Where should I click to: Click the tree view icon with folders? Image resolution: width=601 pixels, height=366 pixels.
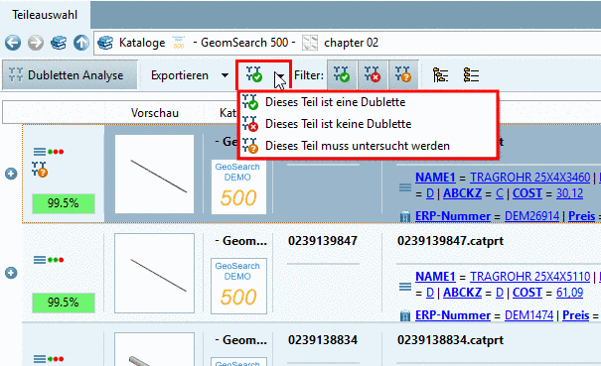pyautogui.click(x=440, y=75)
